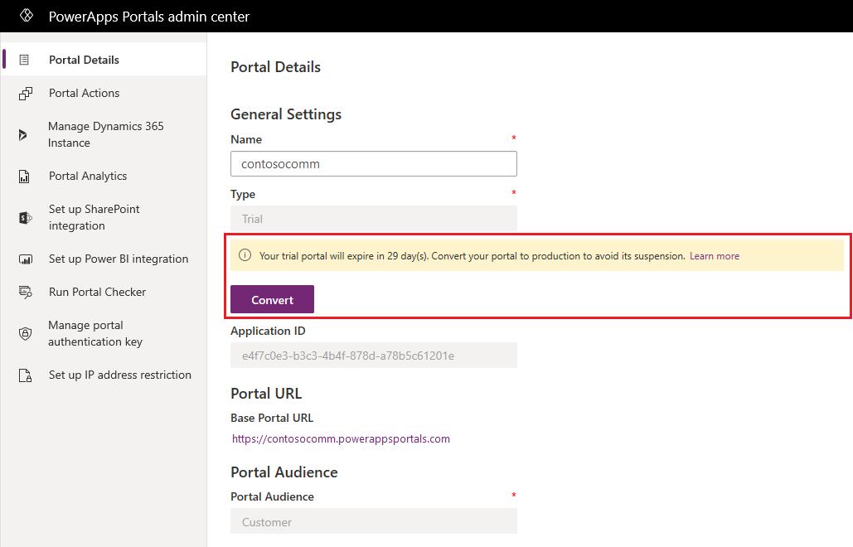Open Portal Analytics section

click(x=104, y=176)
